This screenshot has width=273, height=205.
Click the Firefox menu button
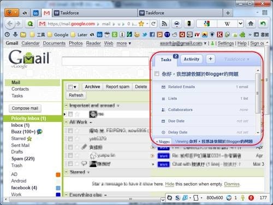pyautogui.click(x=11, y=13)
